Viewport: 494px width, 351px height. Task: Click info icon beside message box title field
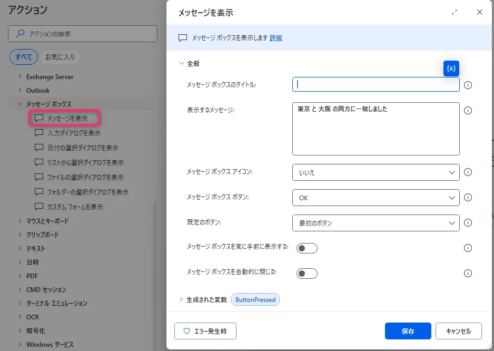468,85
